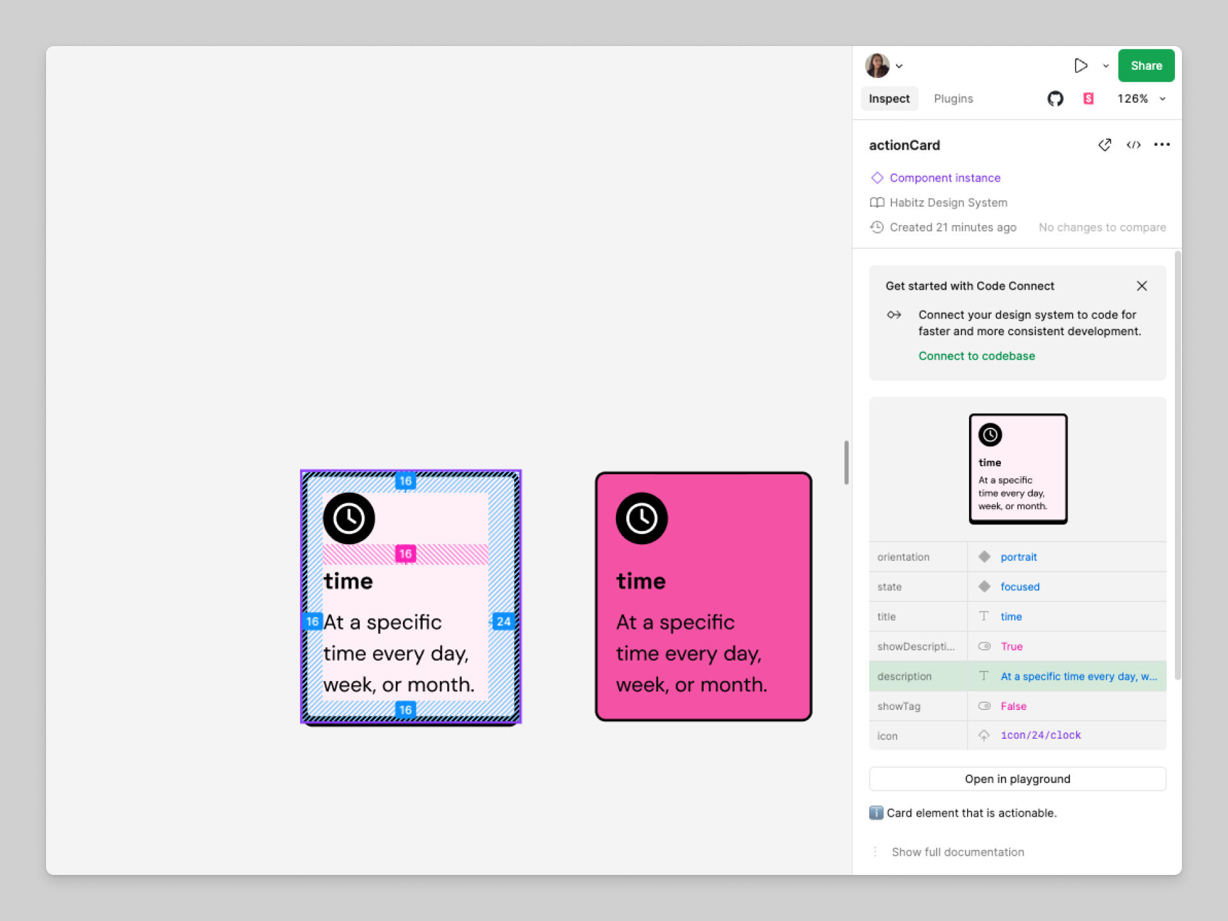Screen dimensions: 1228x921
Task: Click the Connect to codebase link
Action: coord(976,356)
